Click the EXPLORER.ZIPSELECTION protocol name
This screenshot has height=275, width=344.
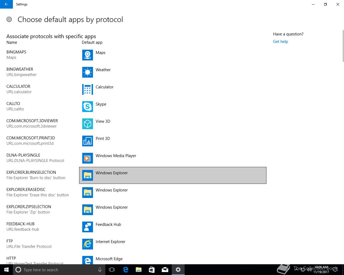click(x=29, y=207)
